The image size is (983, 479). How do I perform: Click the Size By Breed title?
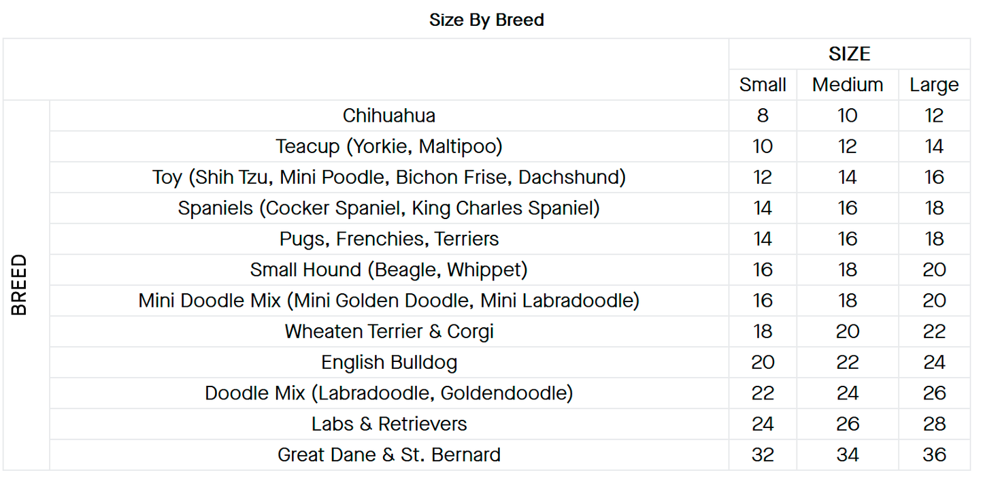tap(486, 20)
